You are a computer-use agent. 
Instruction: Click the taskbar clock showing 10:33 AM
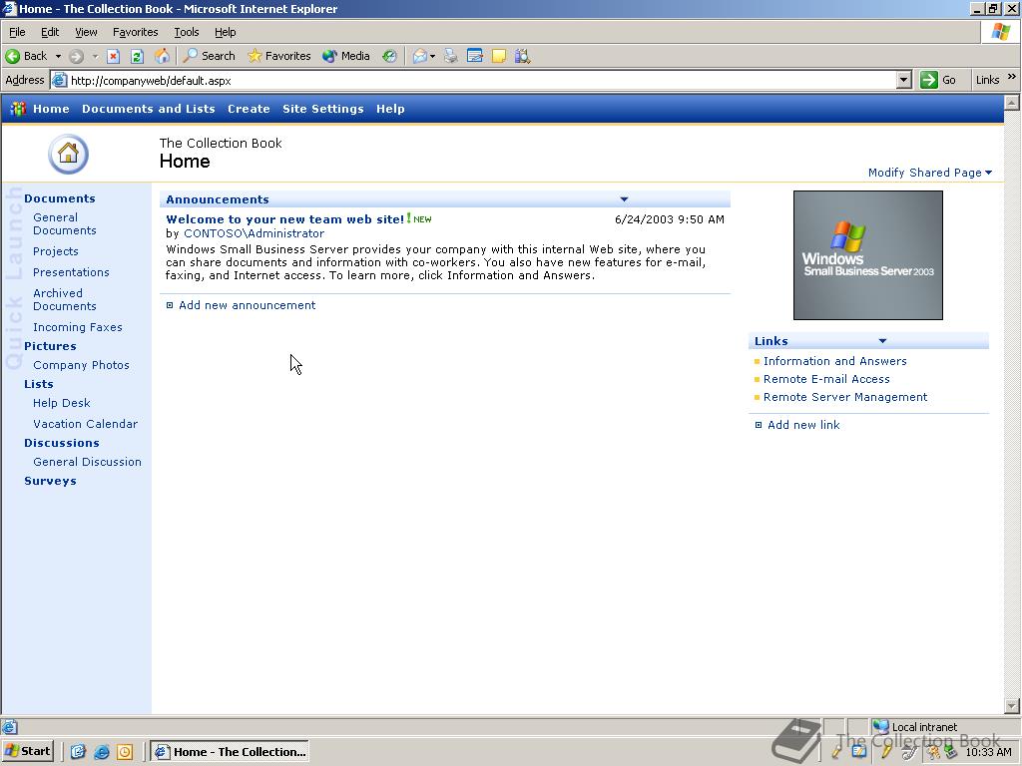988,752
